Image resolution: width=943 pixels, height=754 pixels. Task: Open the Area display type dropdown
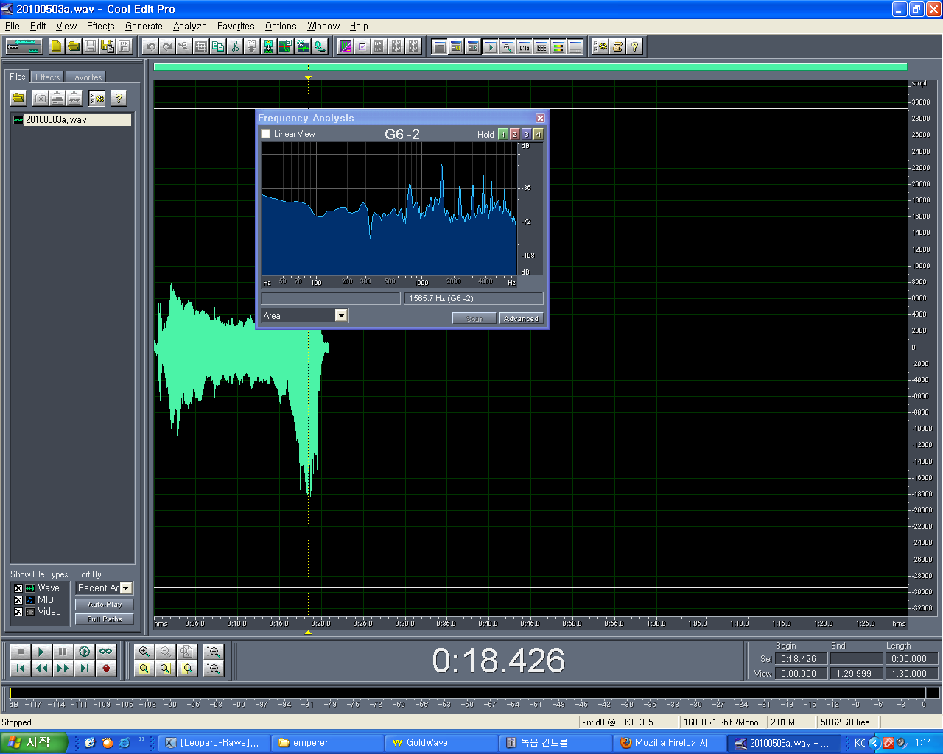pos(340,316)
